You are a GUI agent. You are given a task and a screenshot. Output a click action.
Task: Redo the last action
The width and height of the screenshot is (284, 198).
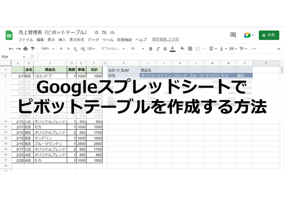point(18,49)
